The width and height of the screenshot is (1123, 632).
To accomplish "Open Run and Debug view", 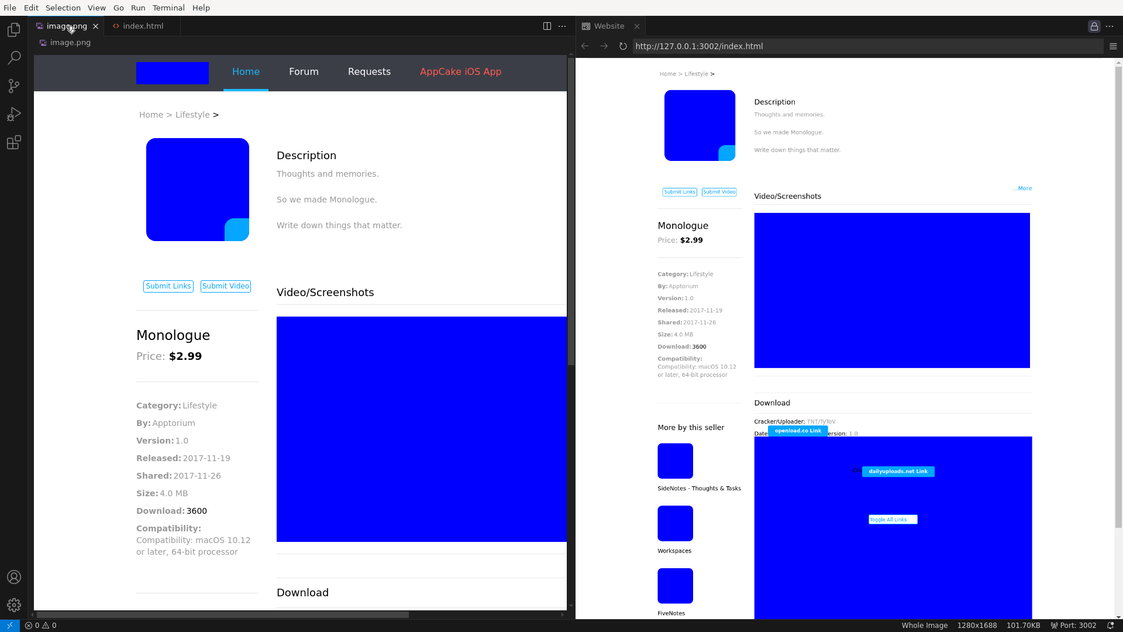I will [x=14, y=114].
